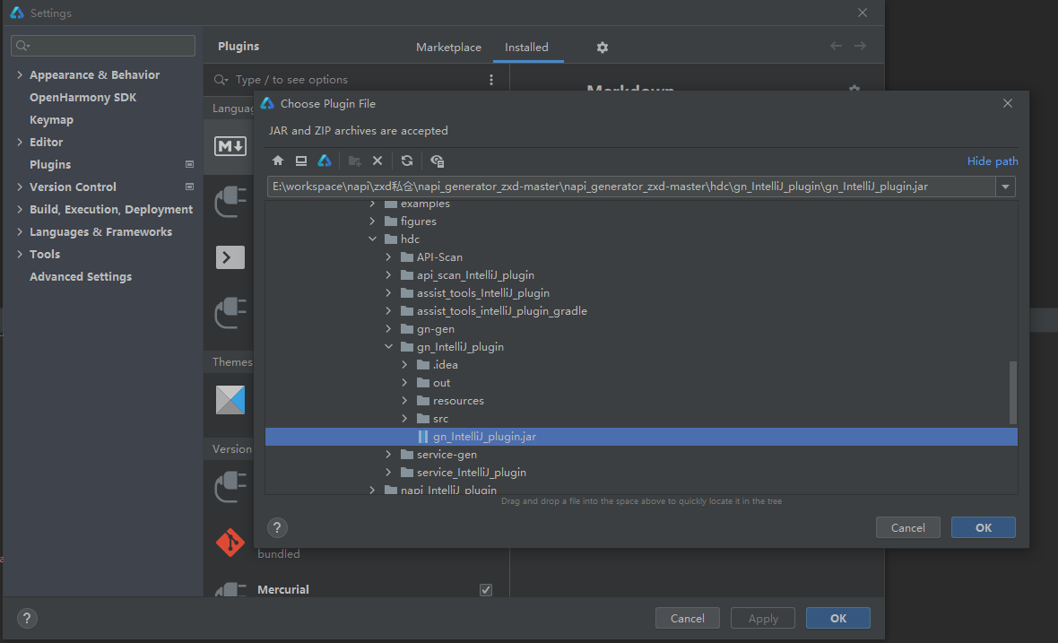The height and width of the screenshot is (643, 1058).
Task: Click the file tree vertical scrollbar
Action: click(x=1013, y=392)
